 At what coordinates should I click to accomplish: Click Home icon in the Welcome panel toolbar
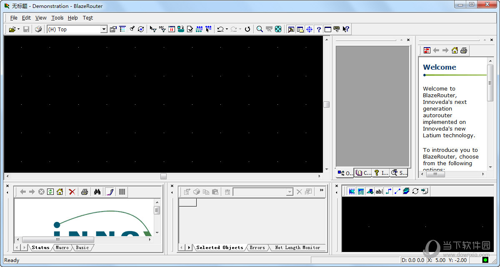(455, 50)
